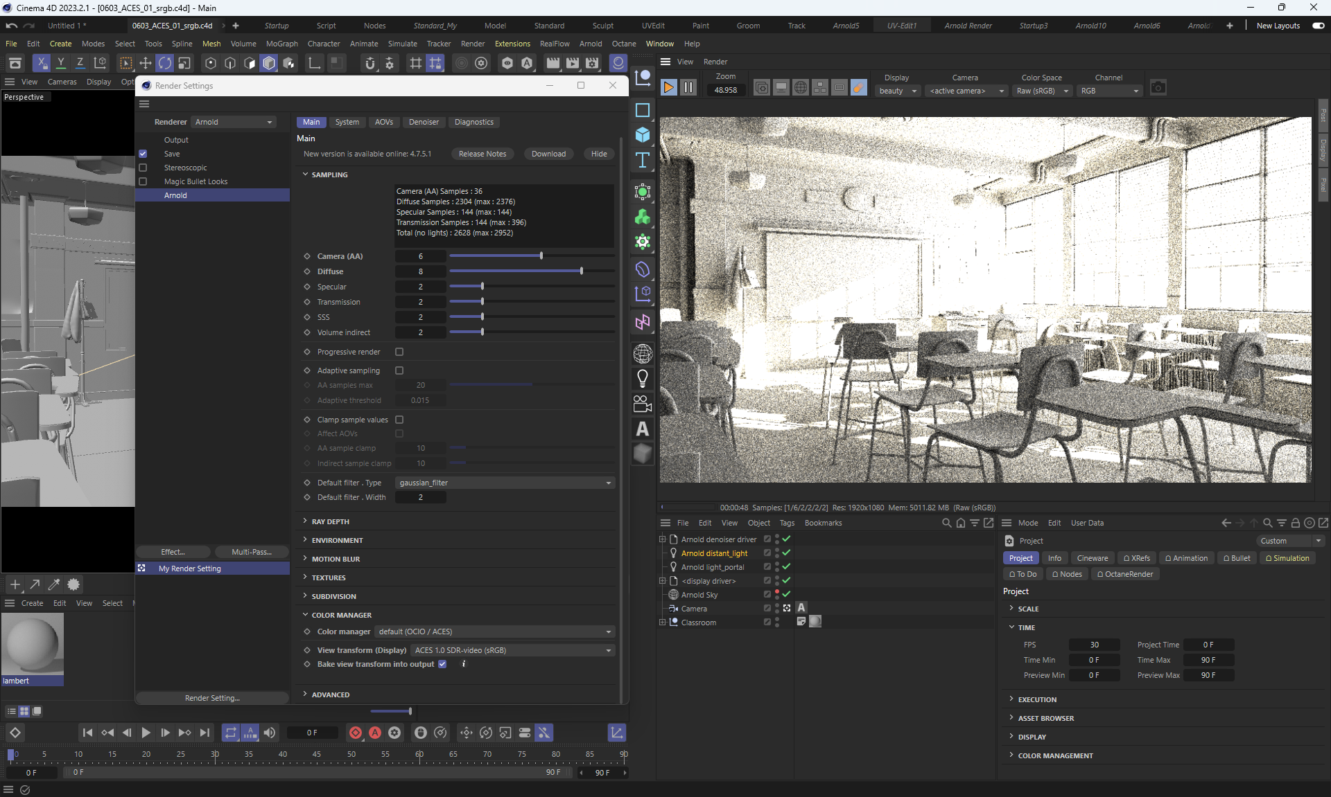The height and width of the screenshot is (797, 1331).
Task: Play the timeline animation forward
Action: 146,733
